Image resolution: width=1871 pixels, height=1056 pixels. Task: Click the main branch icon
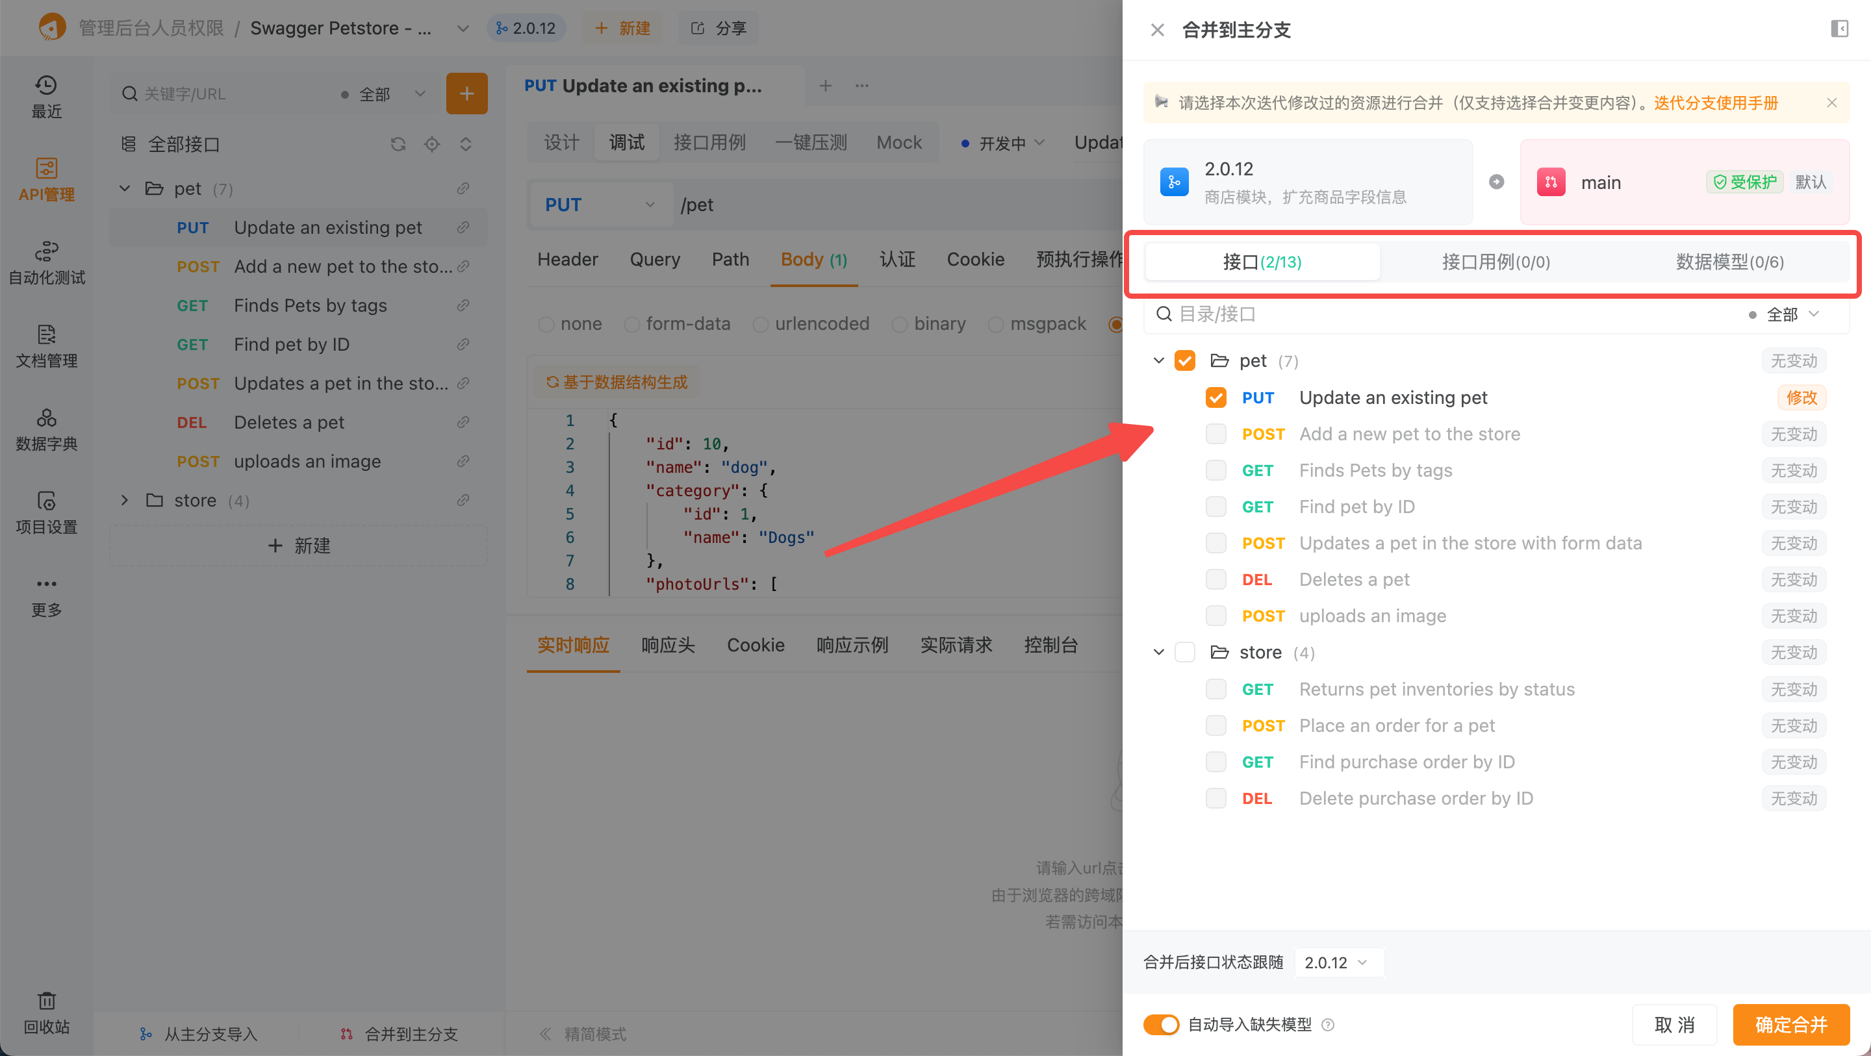coord(1551,182)
